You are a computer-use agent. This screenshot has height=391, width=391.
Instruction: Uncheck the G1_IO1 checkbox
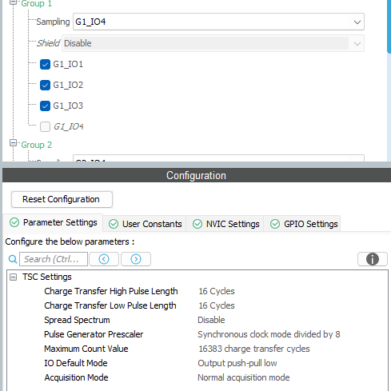click(45, 64)
